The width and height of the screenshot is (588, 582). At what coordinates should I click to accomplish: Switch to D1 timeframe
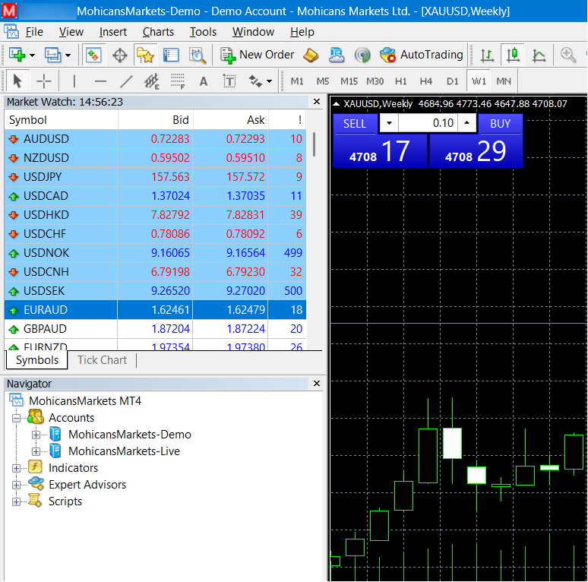coord(452,81)
